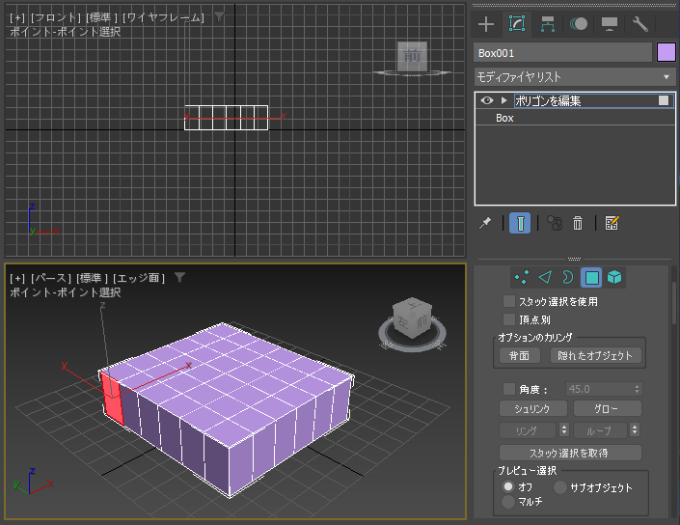Click the リング spinner arrows
Viewport: 680px width, 525px height.
pos(564,430)
